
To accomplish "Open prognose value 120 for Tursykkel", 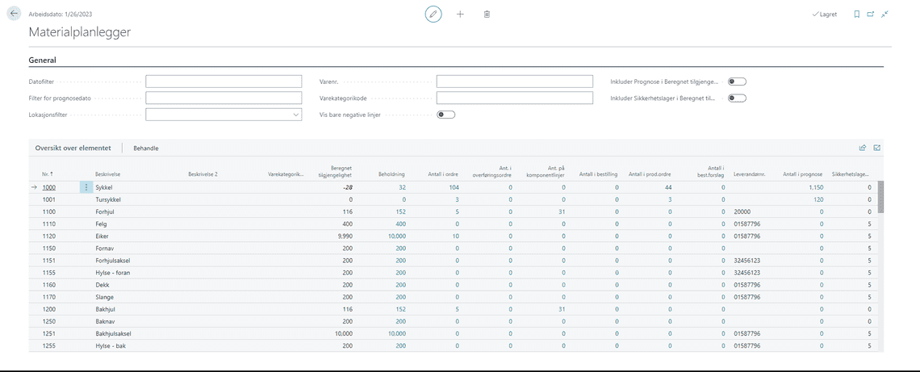I will [819, 199].
